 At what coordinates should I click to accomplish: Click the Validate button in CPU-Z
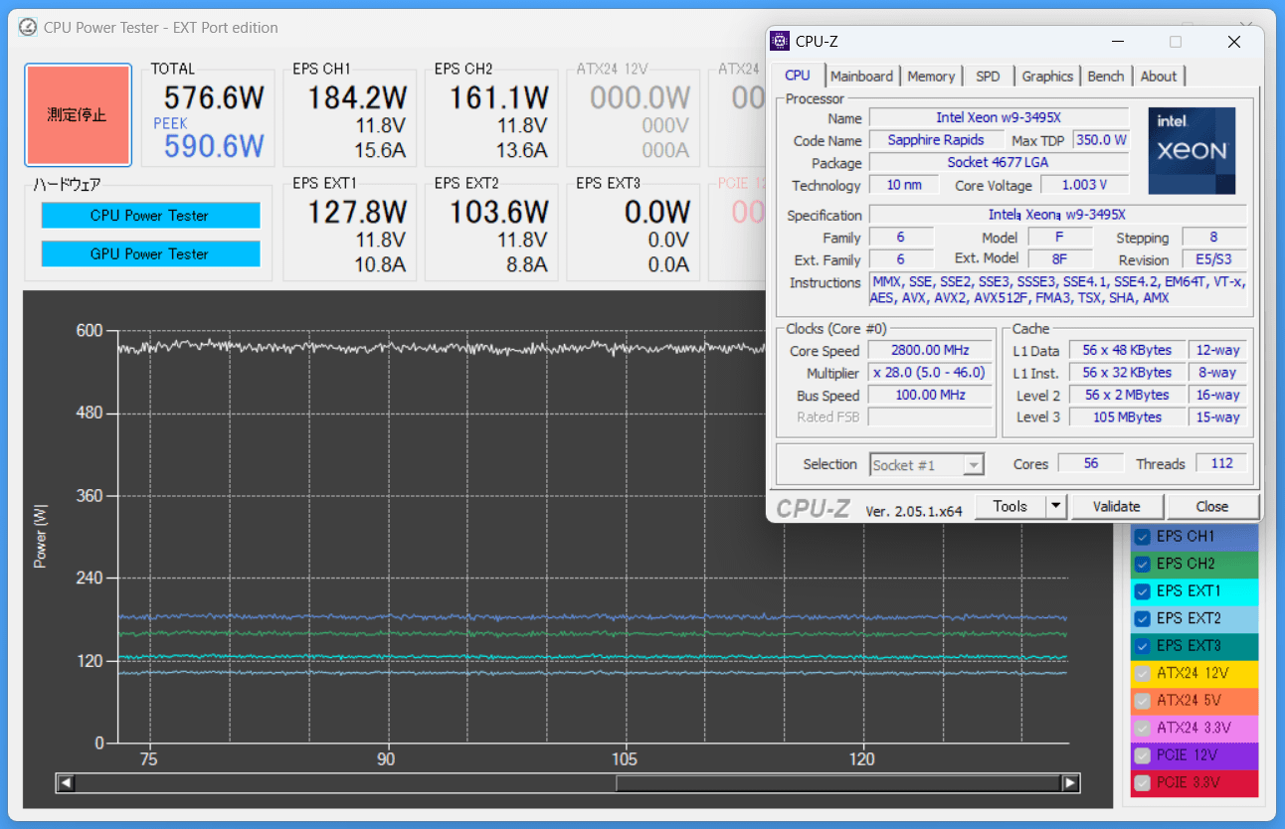[1117, 506]
